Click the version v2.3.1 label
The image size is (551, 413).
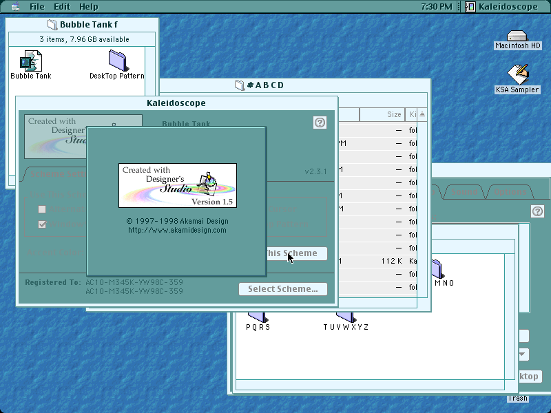pyautogui.click(x=315, y=171)
